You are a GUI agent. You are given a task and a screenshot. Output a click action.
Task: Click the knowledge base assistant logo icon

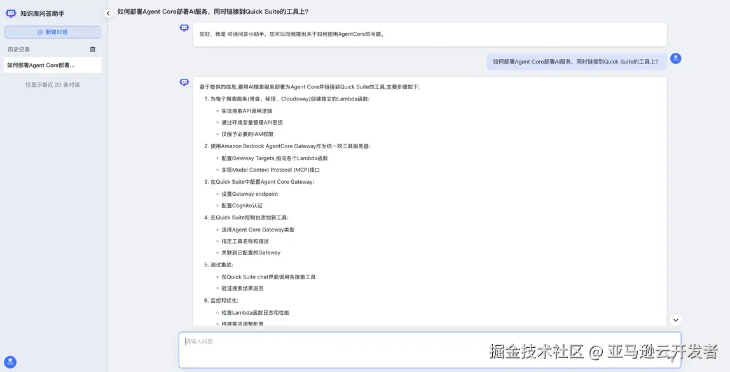point(11,13)
